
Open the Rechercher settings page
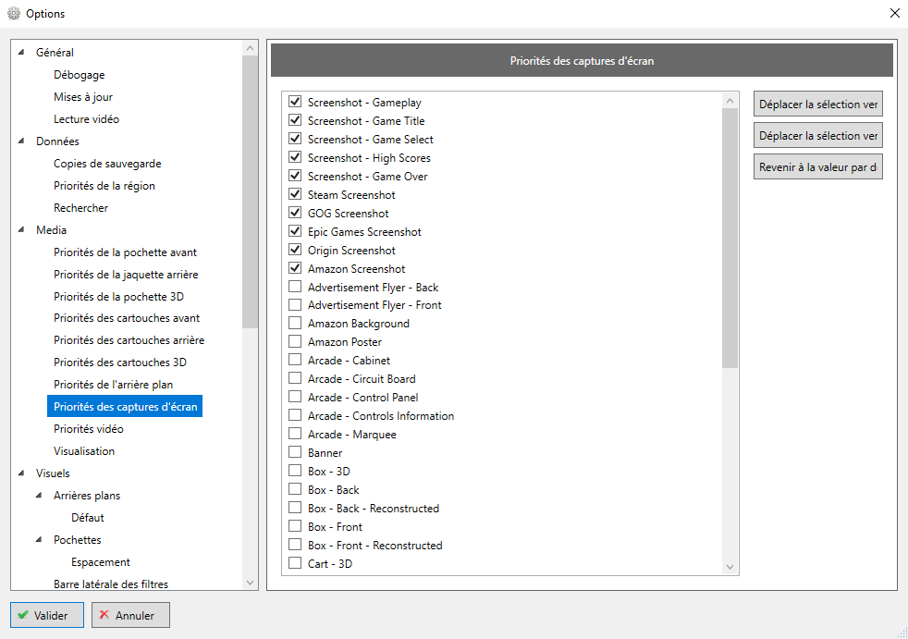[x=81, y=207]
